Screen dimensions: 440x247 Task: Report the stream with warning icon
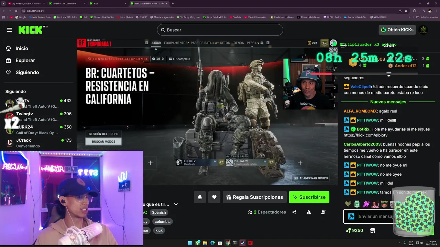[309, 212]
